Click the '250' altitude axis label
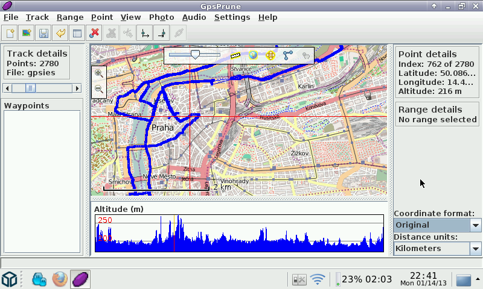Screen dimensions: 483x289 [105, 220]
